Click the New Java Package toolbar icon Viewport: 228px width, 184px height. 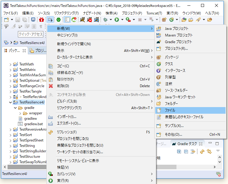tap(164, 20)
